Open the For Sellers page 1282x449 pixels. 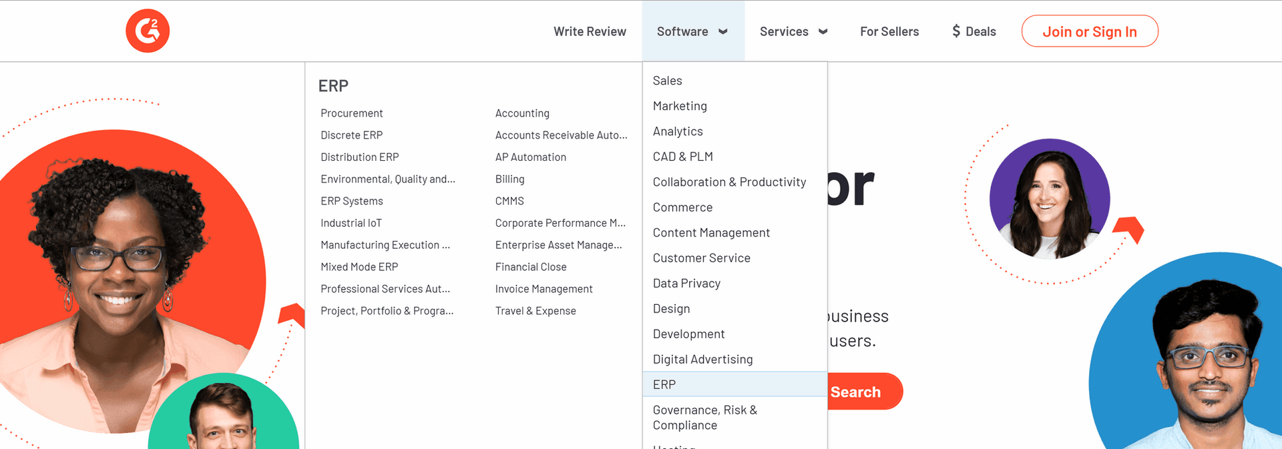pos(889,31)
